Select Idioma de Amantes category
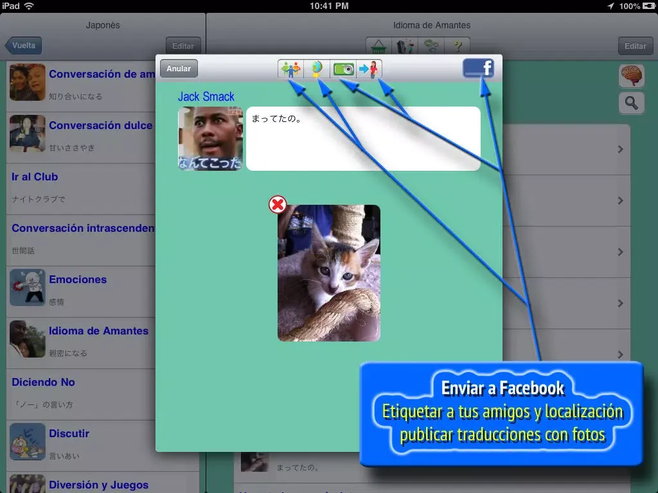This screenshot has width=658, height=493. [82, 343]
